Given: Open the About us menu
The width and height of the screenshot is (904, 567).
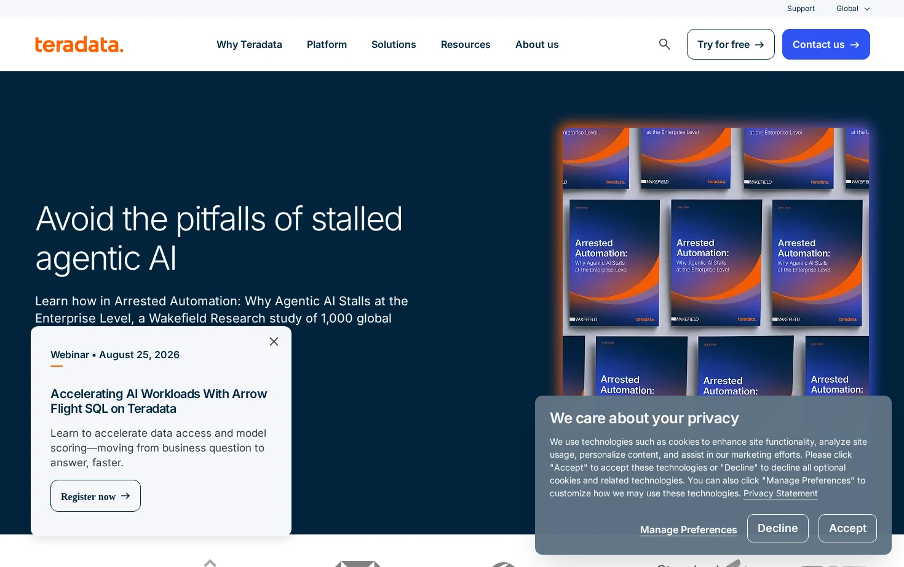Looking at the screenshot, I should 537,44.
